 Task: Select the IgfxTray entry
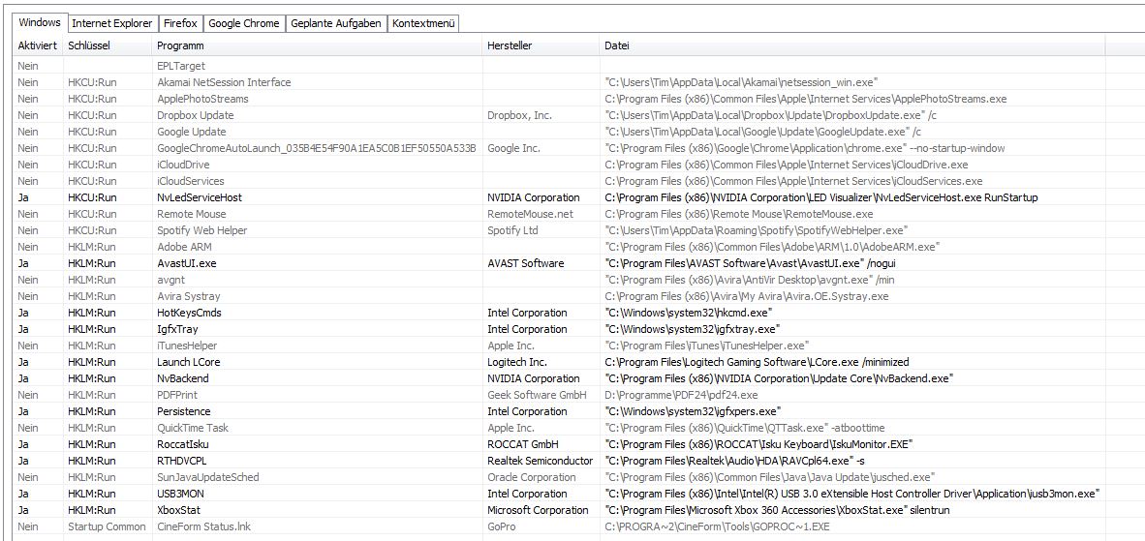[x=177, y=329]
